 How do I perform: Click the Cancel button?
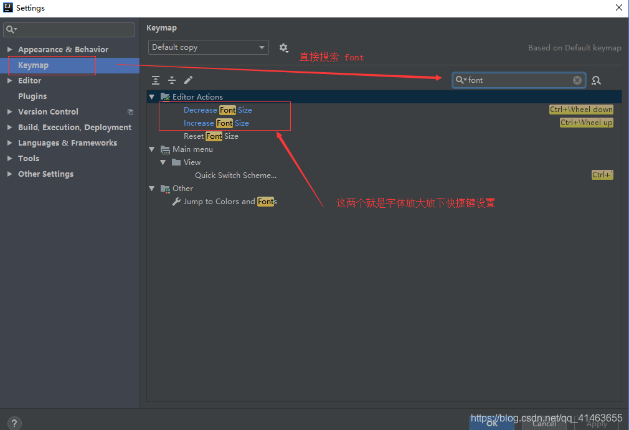point(544,423)
